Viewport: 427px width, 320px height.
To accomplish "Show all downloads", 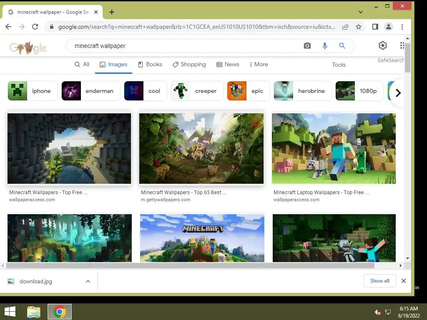I will [x=379, y=281].
